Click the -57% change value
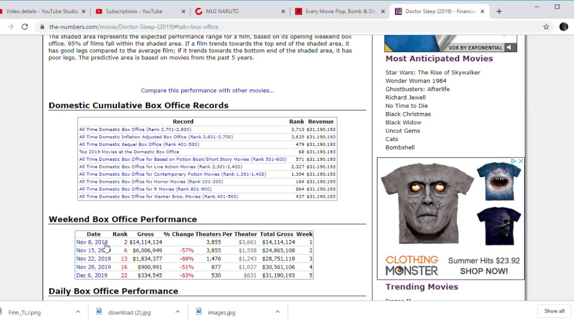574x322 pixels. (x=187, y=250)
